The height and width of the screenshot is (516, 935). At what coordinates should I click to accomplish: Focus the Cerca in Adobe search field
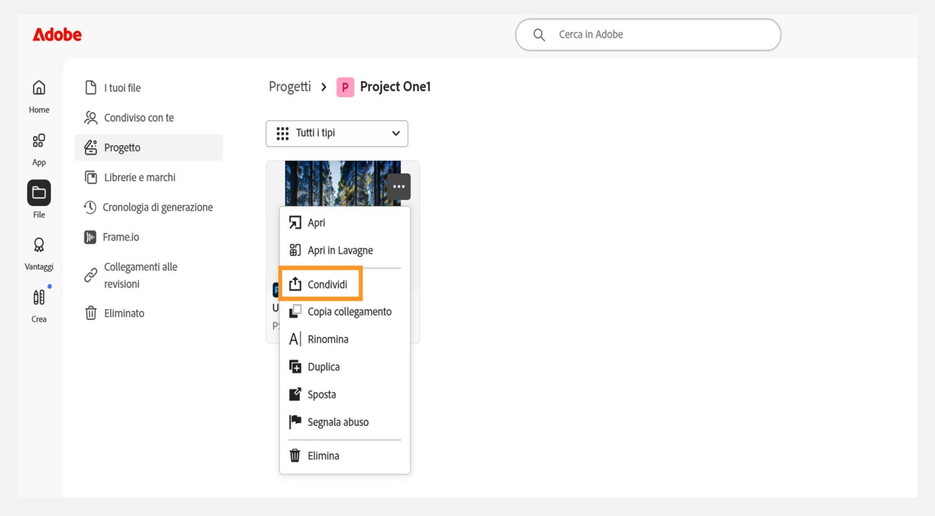pyautogui.click(x=648, y=35)
